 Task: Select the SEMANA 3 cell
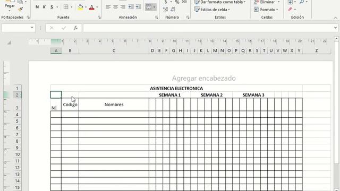point(253,95)
